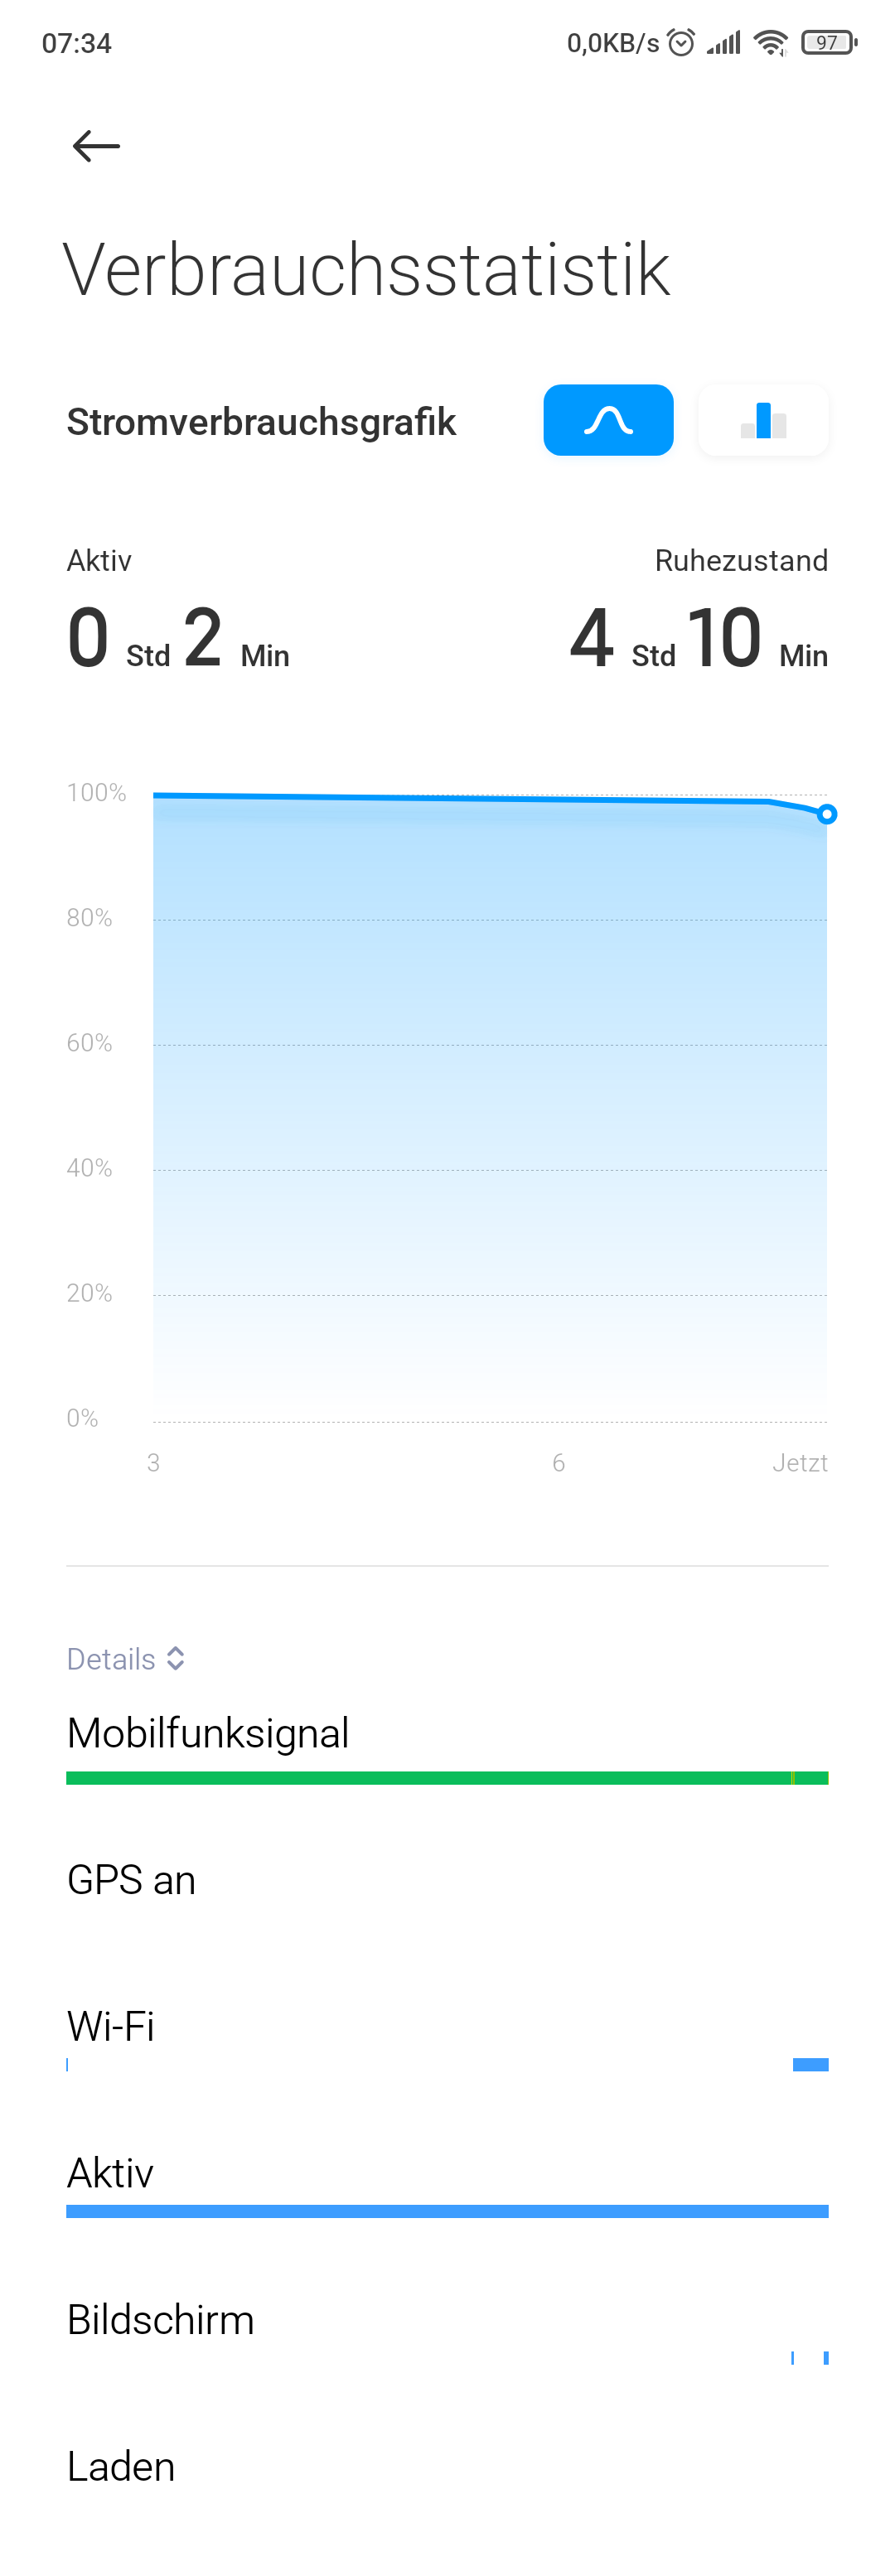The image size is (895, 2576).
Task: Tap the Wi-Fi status bar icon
Action: click(771, 43)
